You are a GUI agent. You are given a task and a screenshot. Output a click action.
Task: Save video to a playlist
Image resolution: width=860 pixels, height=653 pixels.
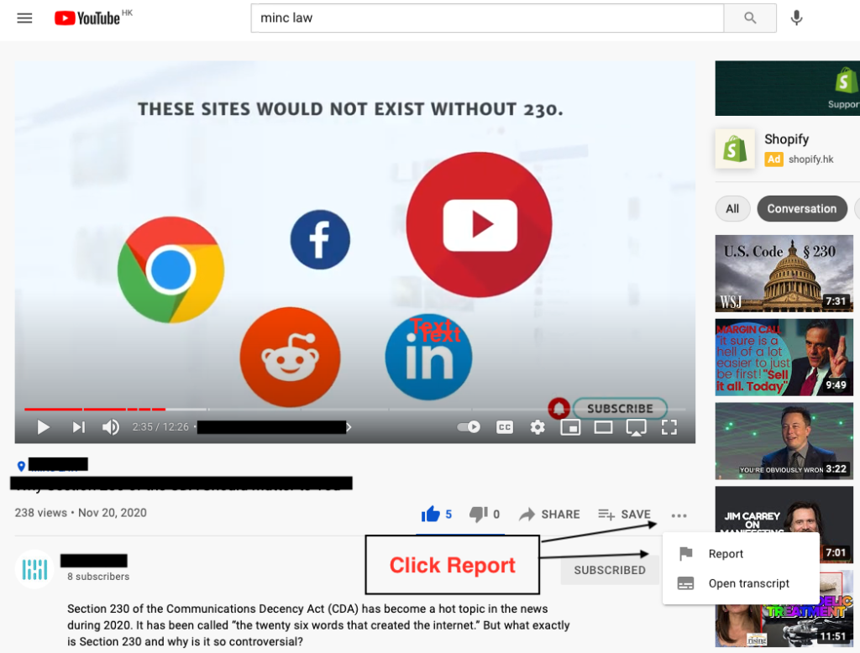click(x=624, y=515)
